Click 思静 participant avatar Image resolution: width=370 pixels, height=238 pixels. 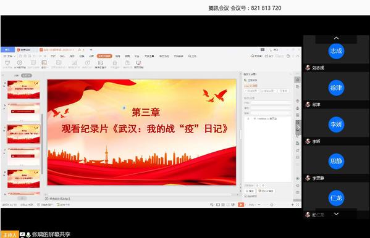(x=336, y=161)
